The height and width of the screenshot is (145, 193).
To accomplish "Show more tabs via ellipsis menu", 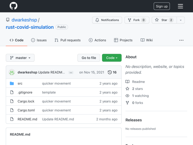I will click(181, 40).
